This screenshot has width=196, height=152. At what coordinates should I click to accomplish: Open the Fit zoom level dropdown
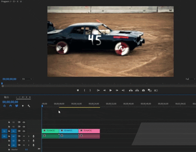[x=27, y=79]
